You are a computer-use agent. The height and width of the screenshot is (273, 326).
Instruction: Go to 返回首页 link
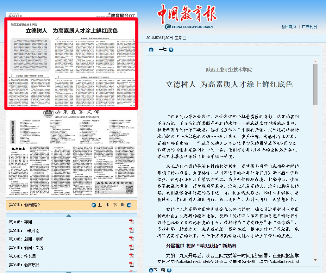click(288, 27)
